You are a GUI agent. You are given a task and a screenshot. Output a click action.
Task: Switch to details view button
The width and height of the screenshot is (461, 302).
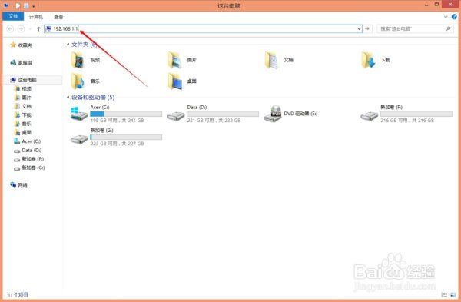pos(444,294)
